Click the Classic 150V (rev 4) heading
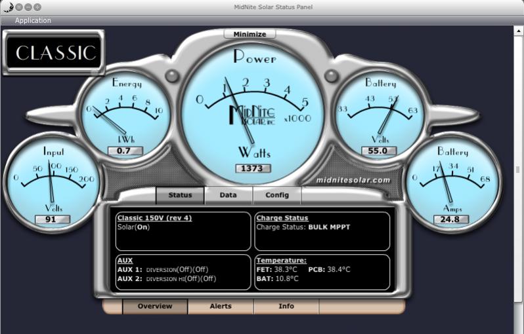This screenshot has width=524, height=334. point(154,218)
